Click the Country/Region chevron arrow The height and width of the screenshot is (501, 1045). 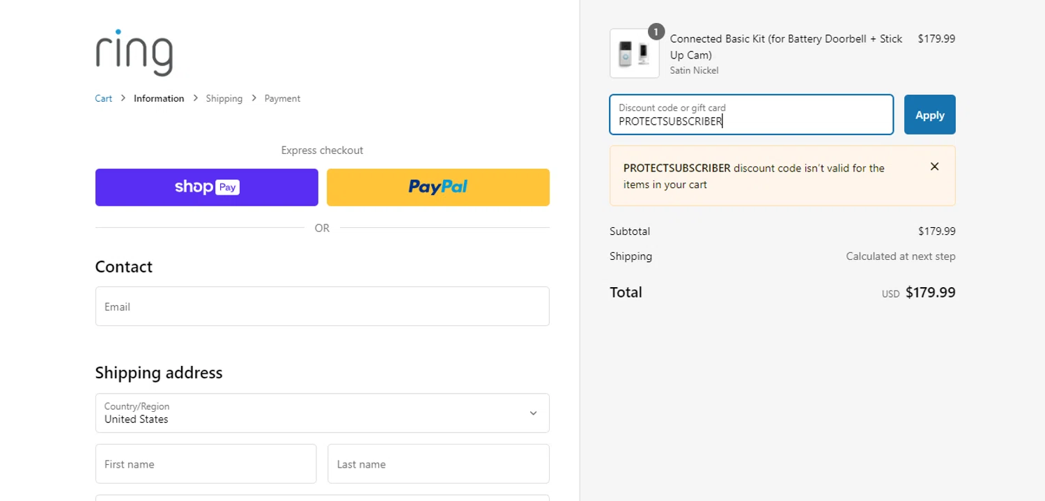(x=533, y=413)
